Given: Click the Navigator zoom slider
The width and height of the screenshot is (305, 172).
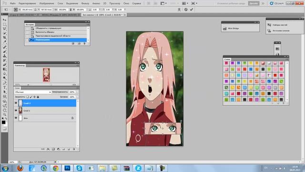Looking at the screenshot, I should tap(51, 85).
